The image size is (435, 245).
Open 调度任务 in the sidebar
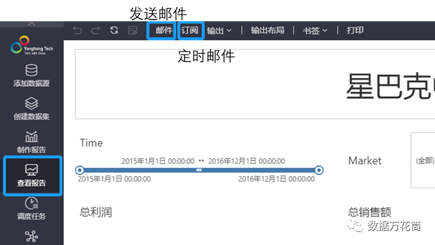coord(32,209)
